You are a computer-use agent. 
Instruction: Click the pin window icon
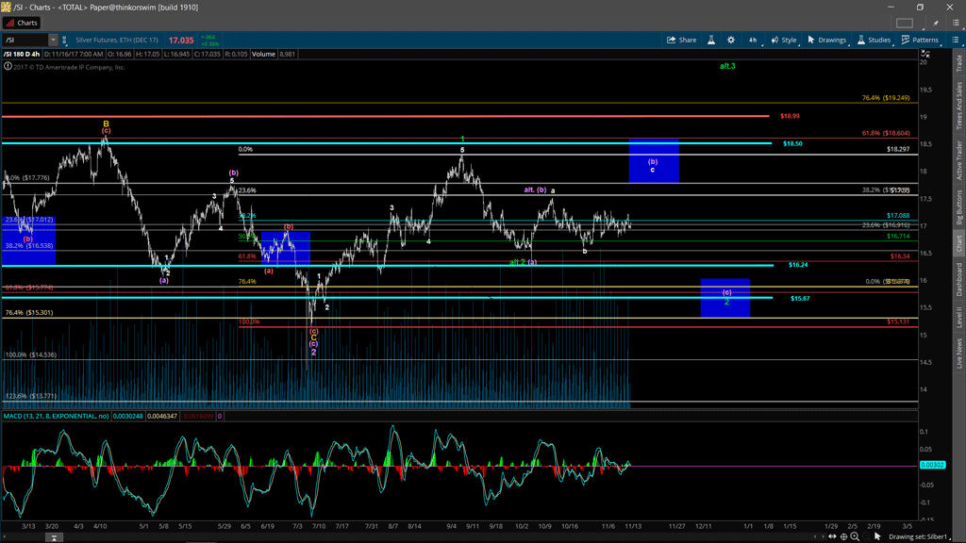937,23
